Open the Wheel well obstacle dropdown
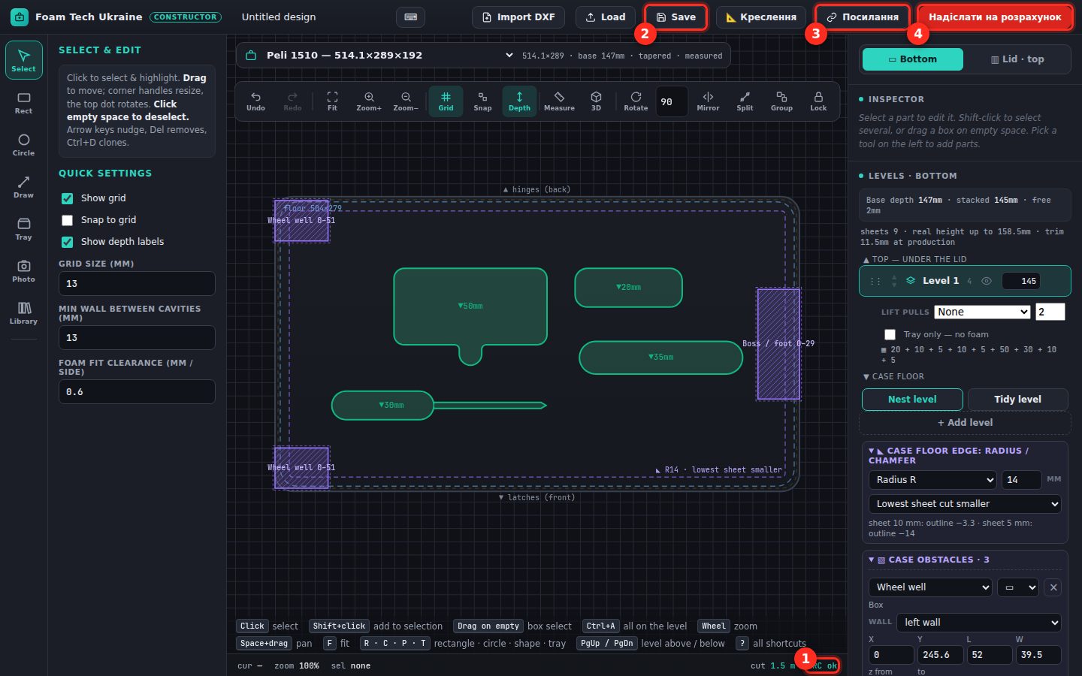This screenshot has width=1082, height=676. [930, 587]
